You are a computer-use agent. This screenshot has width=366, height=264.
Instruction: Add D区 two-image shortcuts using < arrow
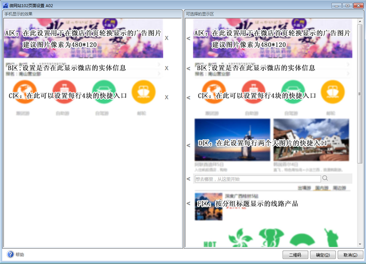(188, 145)
